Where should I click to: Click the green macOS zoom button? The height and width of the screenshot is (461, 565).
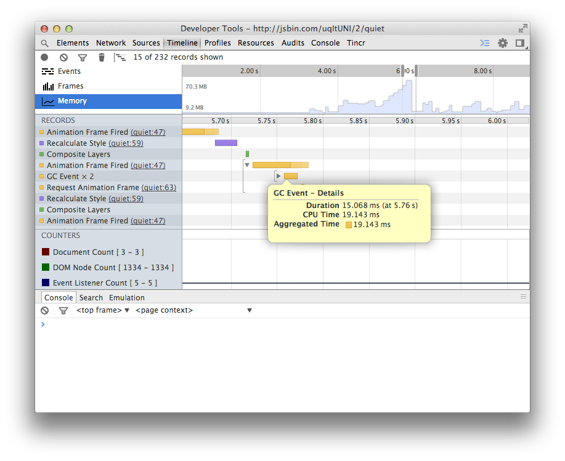(x=69, y=29)
